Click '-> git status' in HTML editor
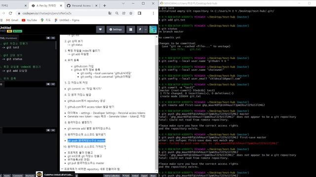 tap(12, 59)
